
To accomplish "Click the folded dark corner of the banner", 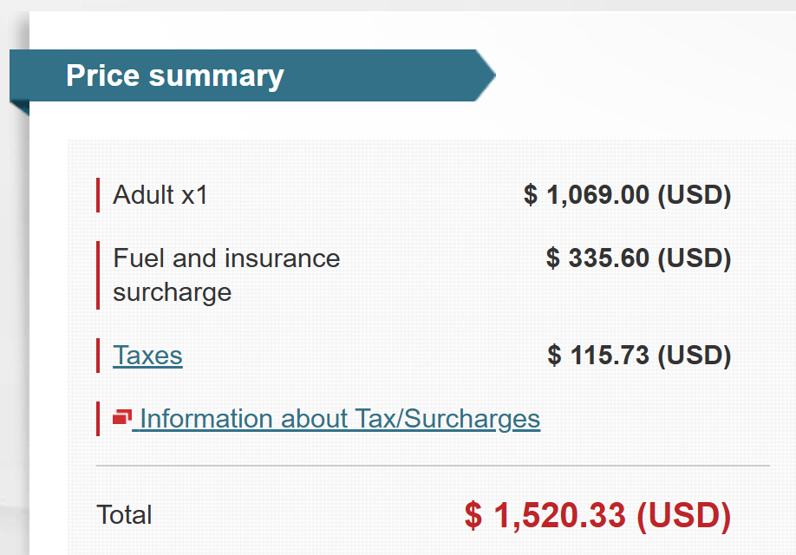I will tap(20, 108).
